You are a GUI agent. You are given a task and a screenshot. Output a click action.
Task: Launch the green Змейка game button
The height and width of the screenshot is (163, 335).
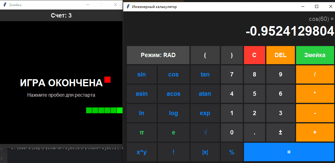click(x=315, y=55)
